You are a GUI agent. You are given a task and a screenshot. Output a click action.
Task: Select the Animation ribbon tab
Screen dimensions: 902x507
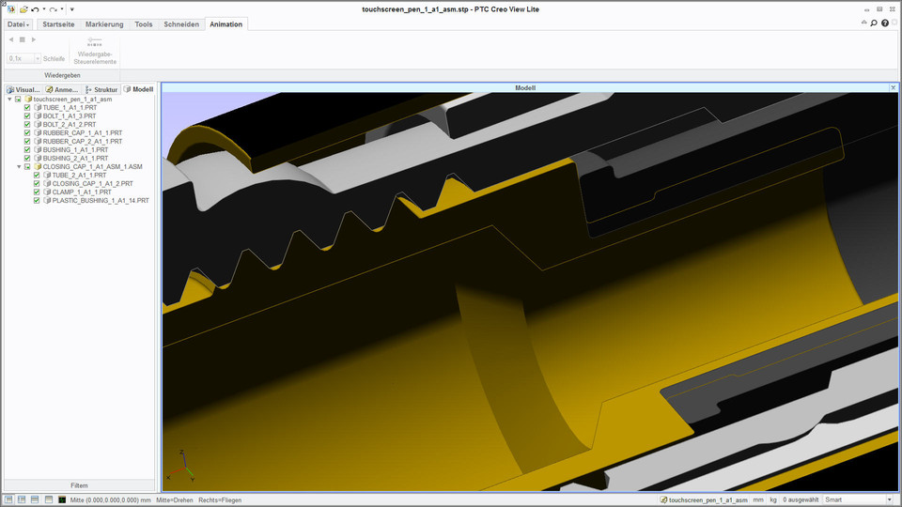[x=225, y=24]
